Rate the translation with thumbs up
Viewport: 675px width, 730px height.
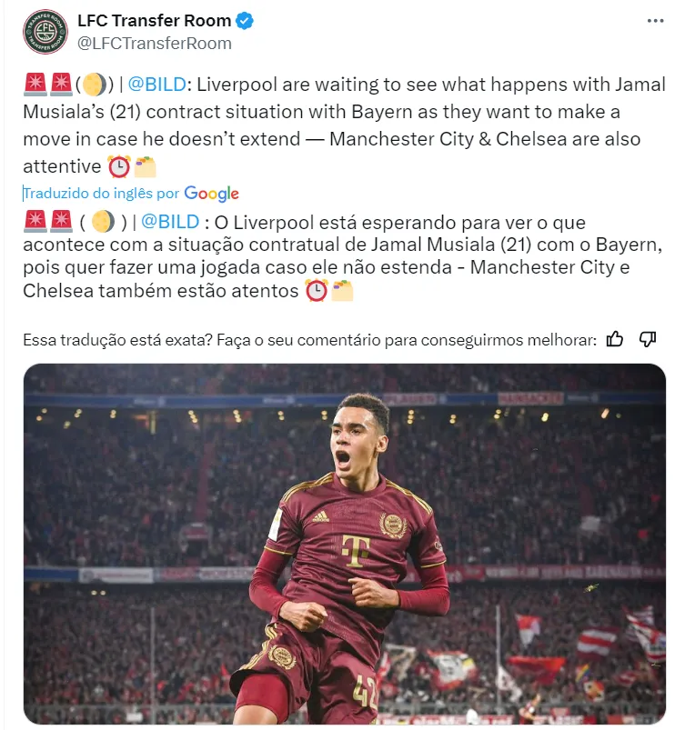pos(614,339)
